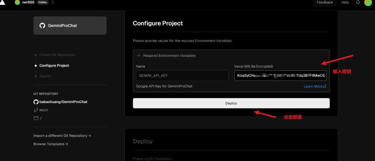This screenshot has height=161, width=375.
Task: Open babaohuang/GeminiProChat repository link
Action: (x=64, y=102)
